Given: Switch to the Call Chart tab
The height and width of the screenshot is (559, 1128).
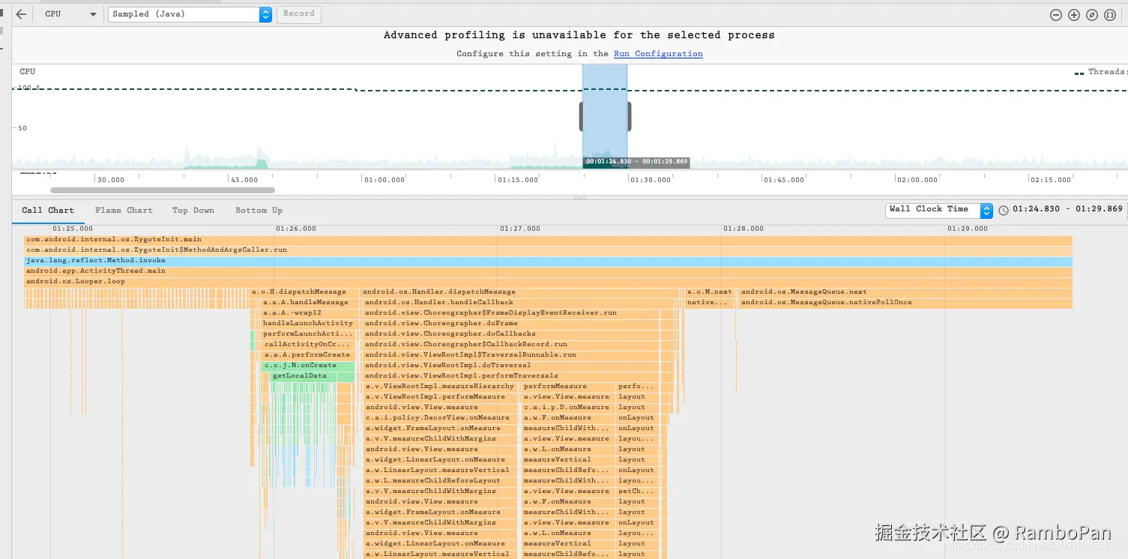Looking at the screenshot, I should tap(48, 211).
